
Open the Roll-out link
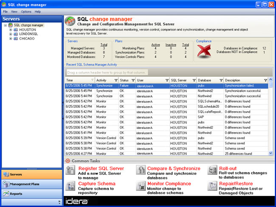click(228, 168)
